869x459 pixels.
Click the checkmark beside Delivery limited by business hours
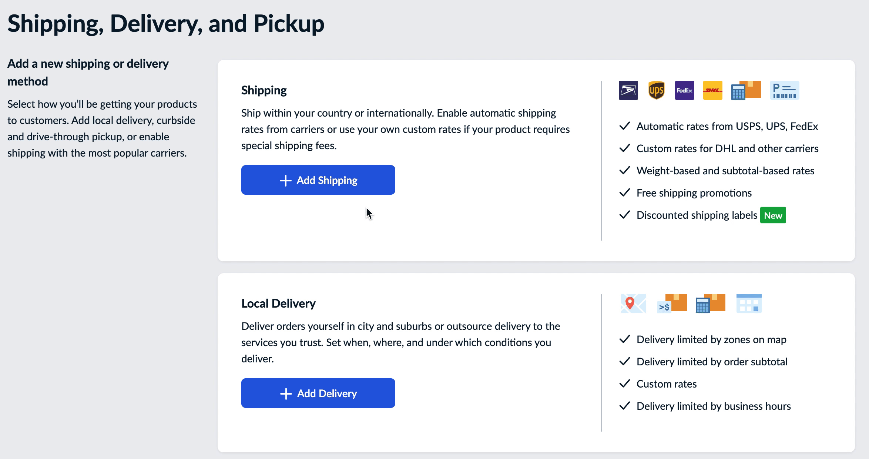624,406
